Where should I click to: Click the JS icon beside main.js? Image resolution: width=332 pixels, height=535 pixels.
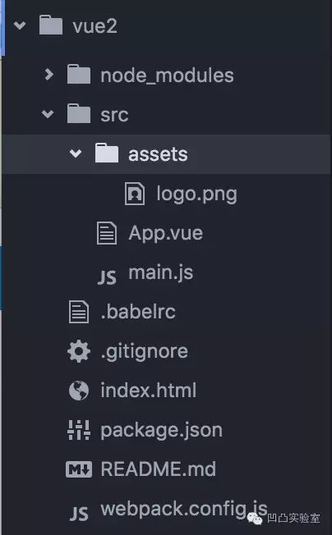pyautogui.click(x=107, y=277)
